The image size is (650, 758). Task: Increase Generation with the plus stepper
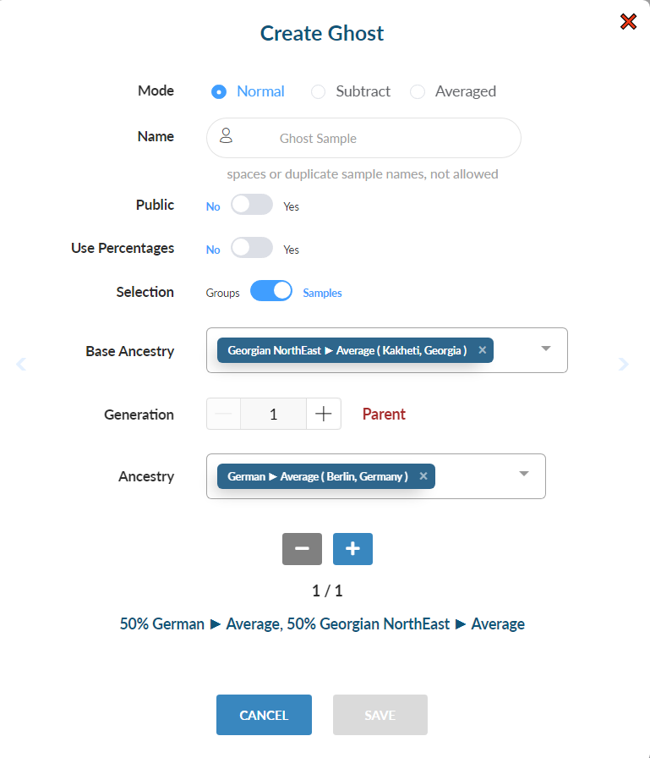coord(324,414)
